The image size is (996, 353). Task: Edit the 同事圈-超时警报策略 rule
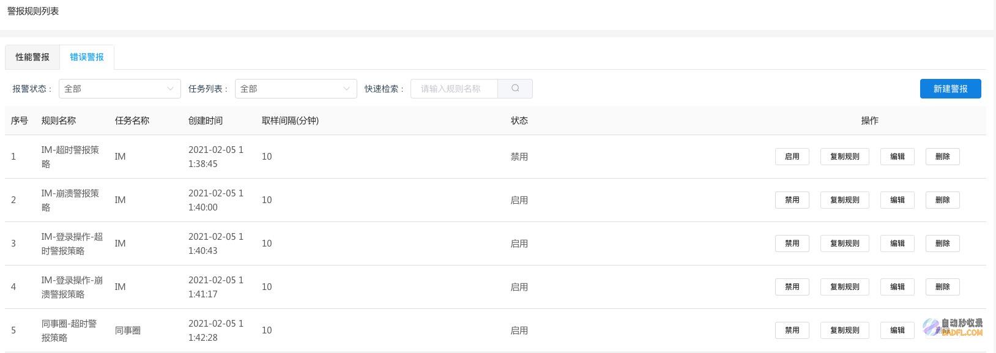click(x=897, y=330)
